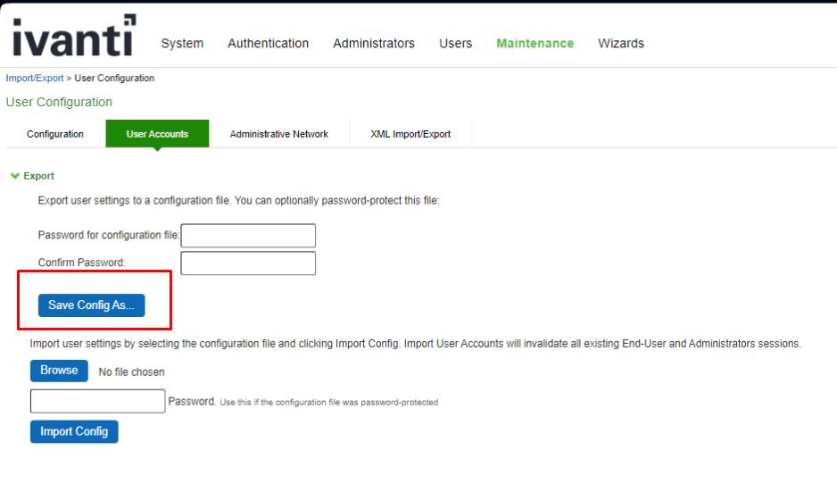The width and height of the screenshot is (837, 501).
Task: Go to the Administrative Network tab
Action: click(278, 134)
